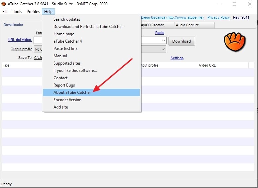Viewport: 258px width, 188px height.
Task: Click the aTube Catcher title bar icon
Action: pyautogui.click(x=3, y=4)
